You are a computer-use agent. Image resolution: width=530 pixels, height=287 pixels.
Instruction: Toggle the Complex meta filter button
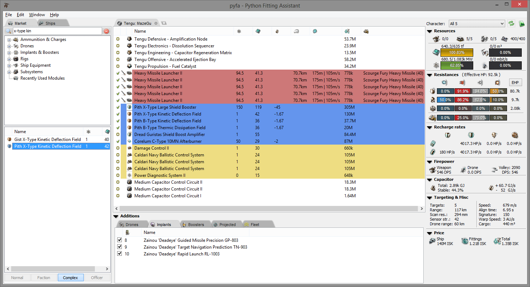click(x=70, y=277)
